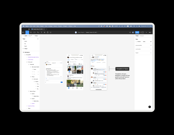The height and width of the screenshot is (135, 174).
Task: Open the Arrange menu in menu bar
Action: [x=50, y=26]
